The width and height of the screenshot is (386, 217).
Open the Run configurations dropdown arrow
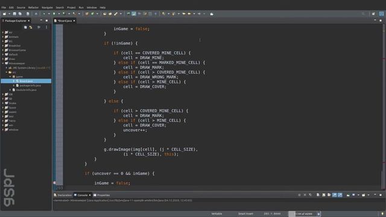(x=59, y=14)
